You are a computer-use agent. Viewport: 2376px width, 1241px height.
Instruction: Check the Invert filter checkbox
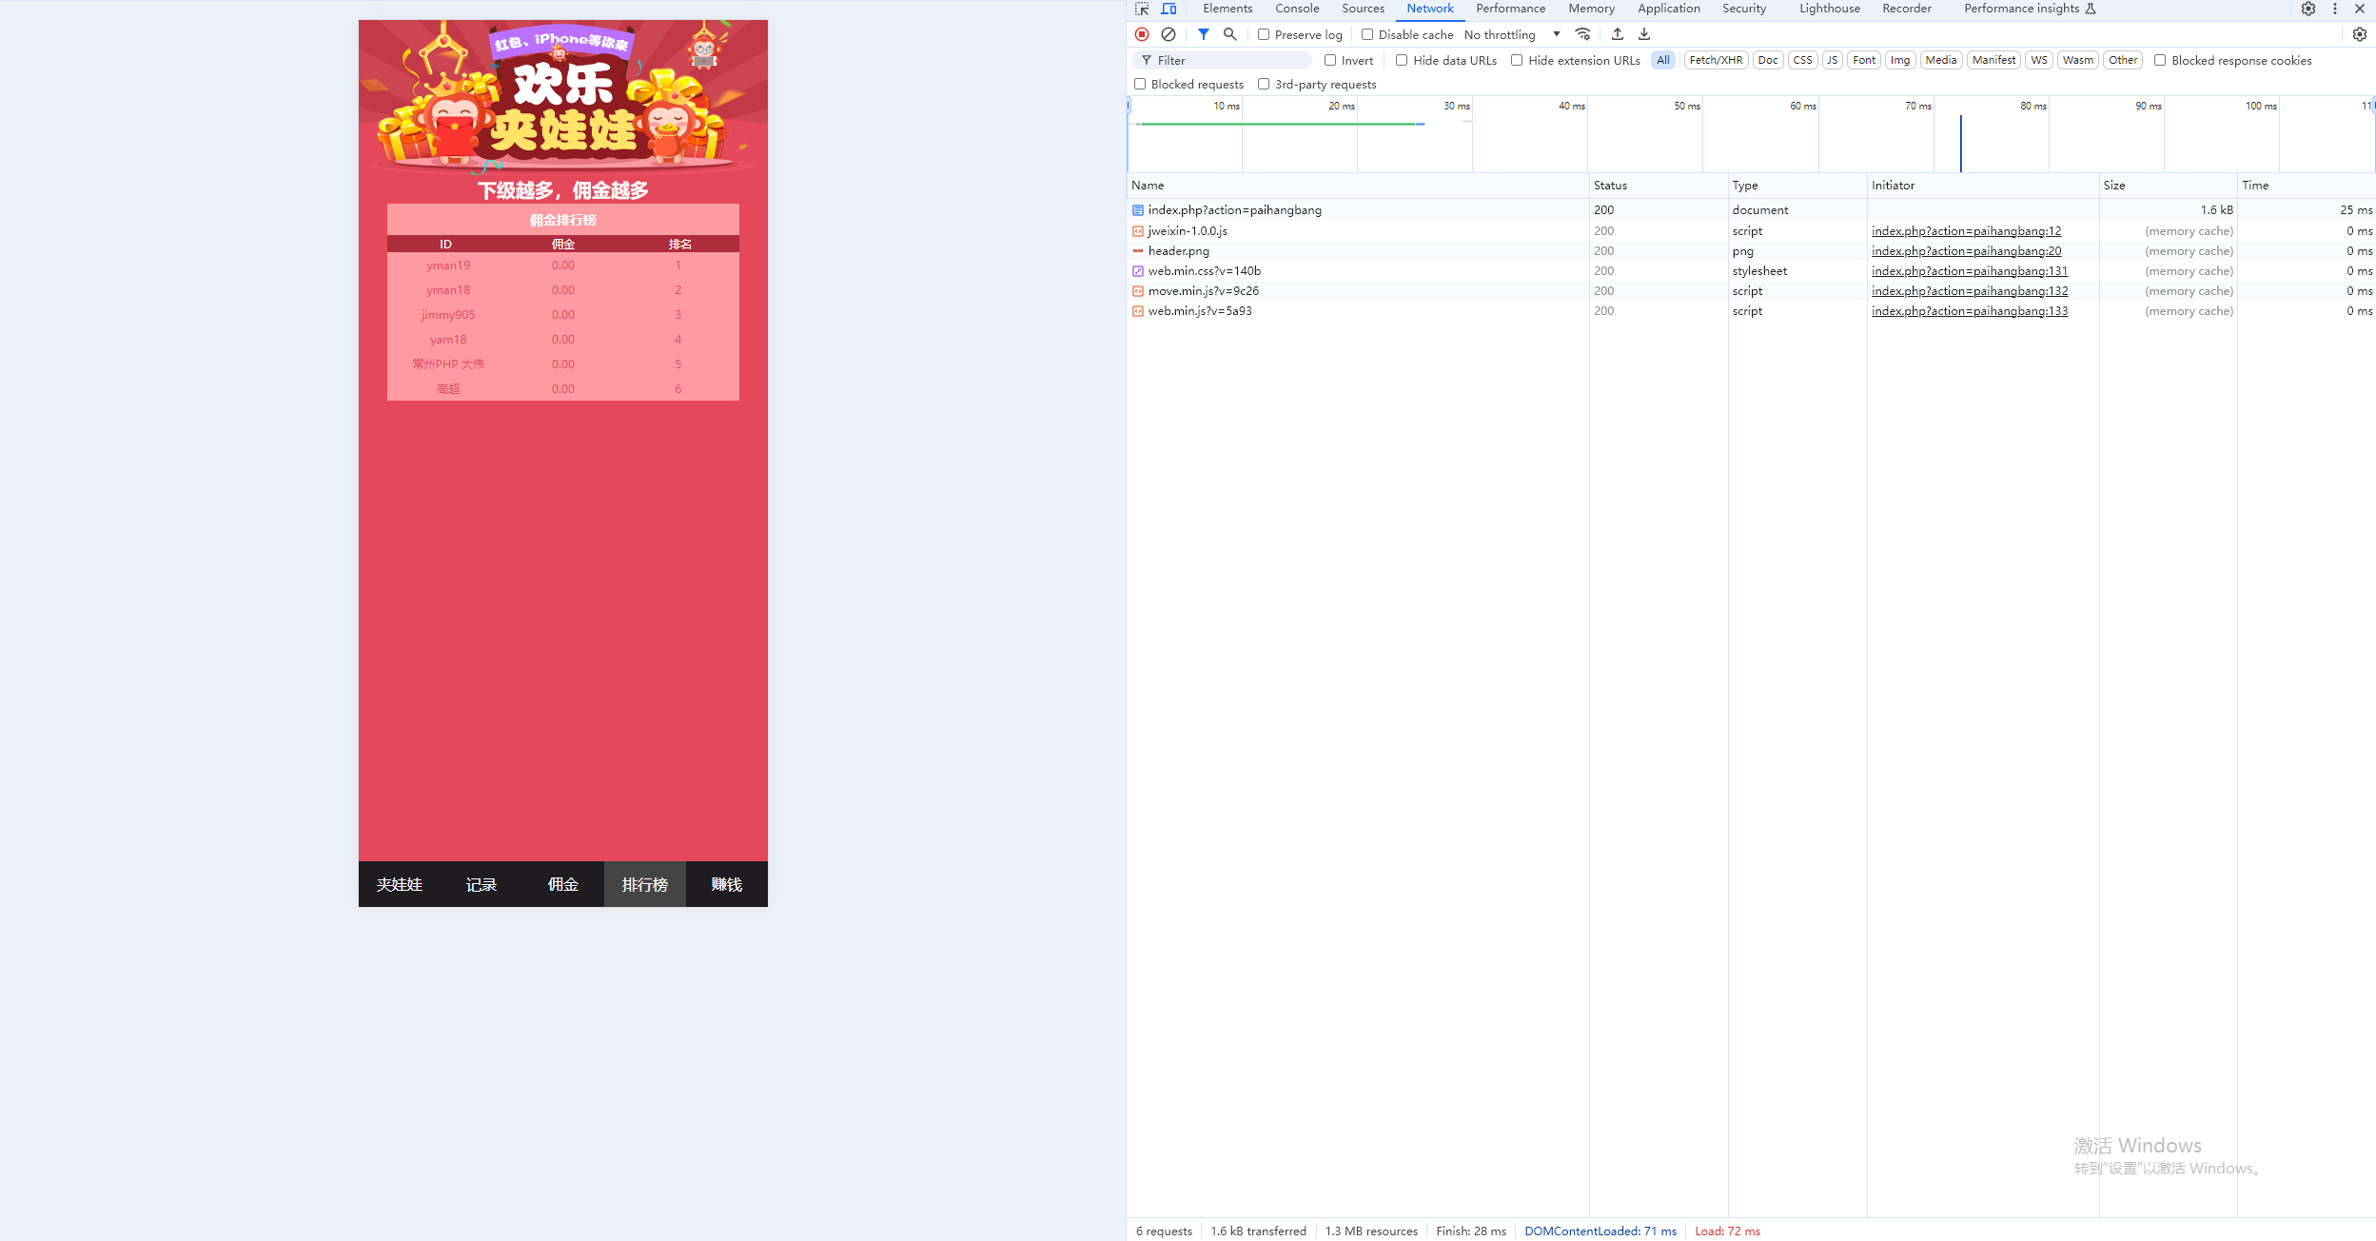pyautogui.click(x=1330, y=60)
